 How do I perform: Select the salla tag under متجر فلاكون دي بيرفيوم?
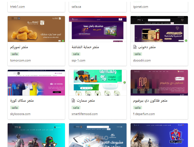(x=137, y=108)
